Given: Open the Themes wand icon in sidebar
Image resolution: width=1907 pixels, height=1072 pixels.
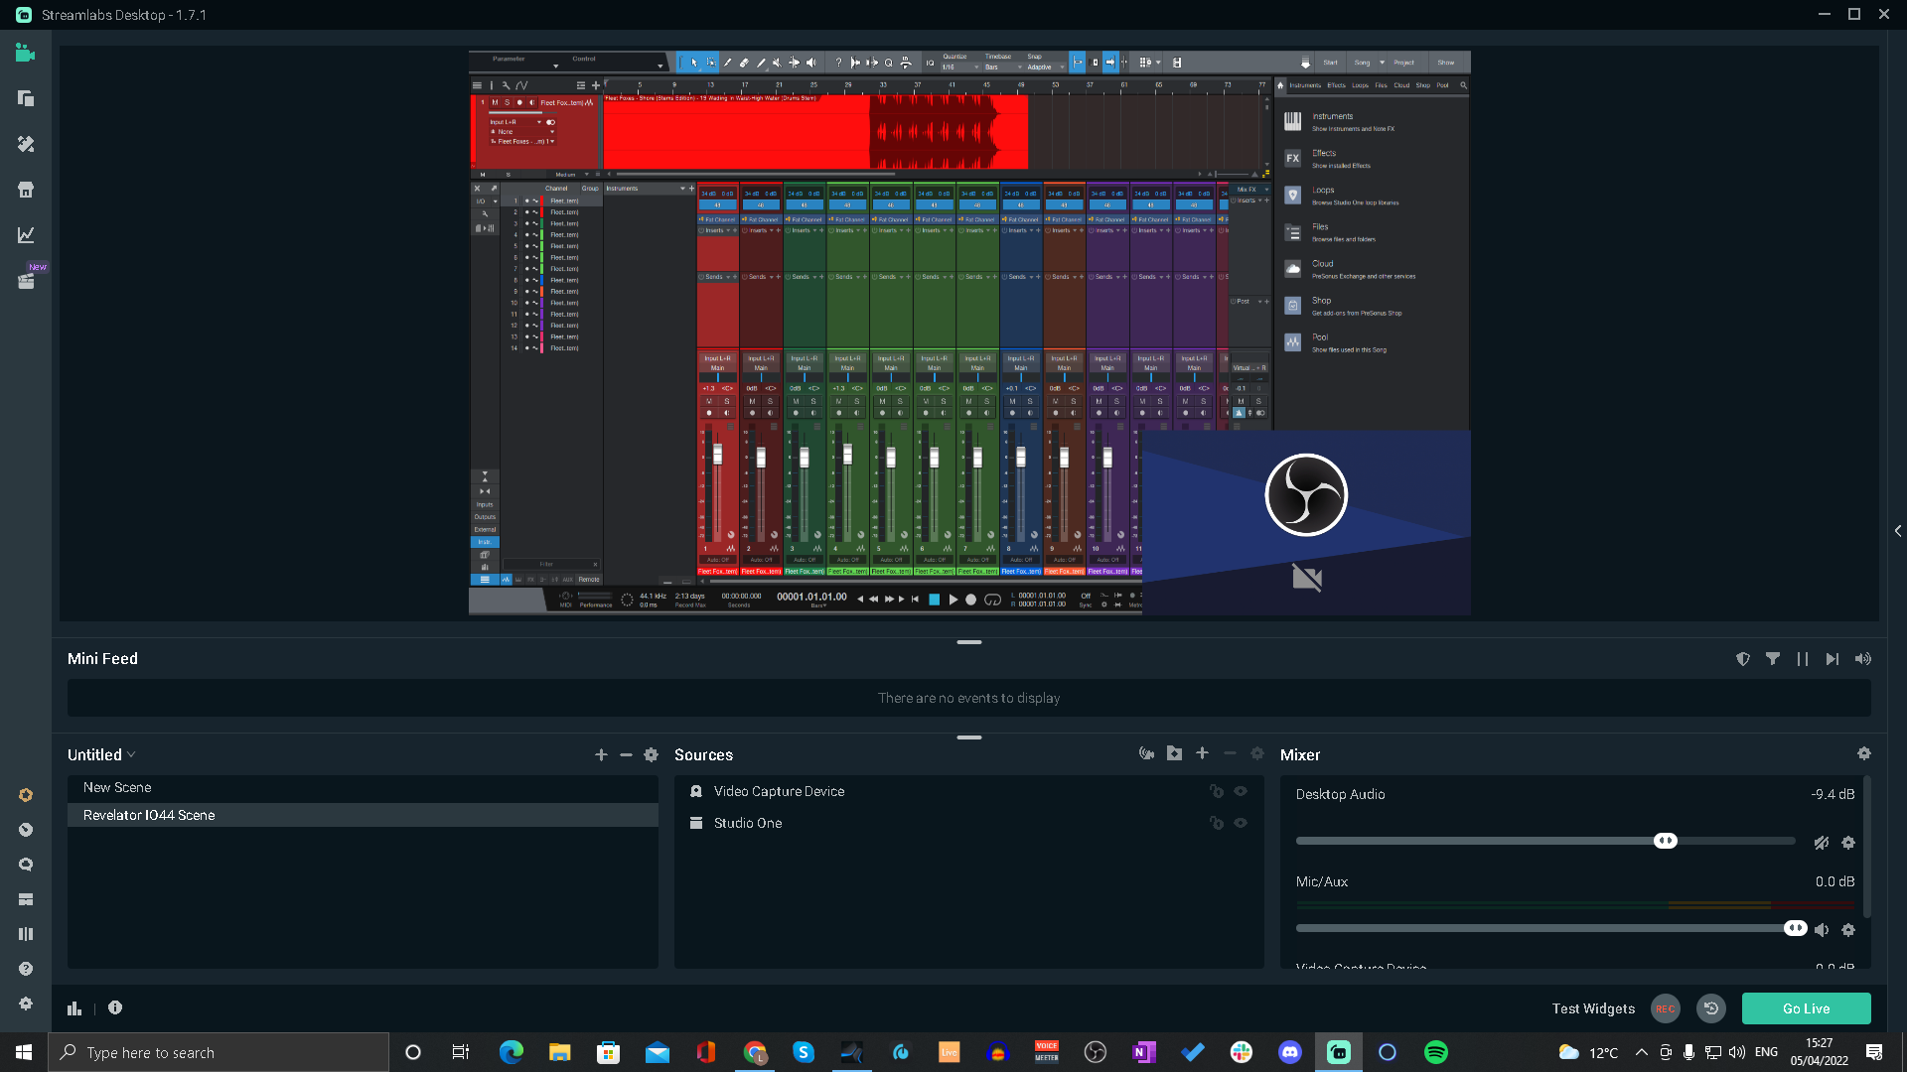Looking at the screenshot, I should (26, 144).
